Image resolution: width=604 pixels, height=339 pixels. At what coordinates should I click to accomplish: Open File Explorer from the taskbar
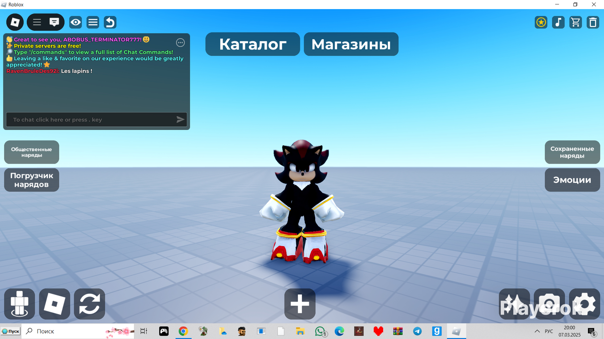pyautogui.click(x=300, y=331)
